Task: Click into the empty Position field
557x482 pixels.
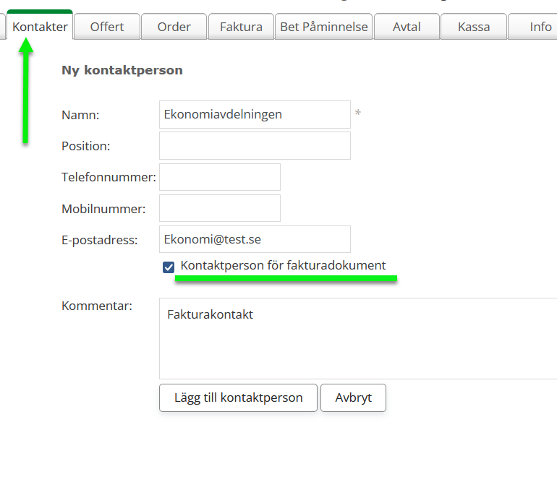Action: [x=255, y=145]
